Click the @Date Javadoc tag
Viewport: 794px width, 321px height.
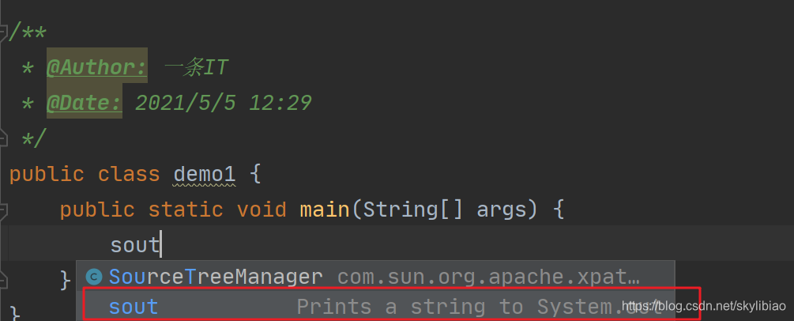click(x=84, y=104)
